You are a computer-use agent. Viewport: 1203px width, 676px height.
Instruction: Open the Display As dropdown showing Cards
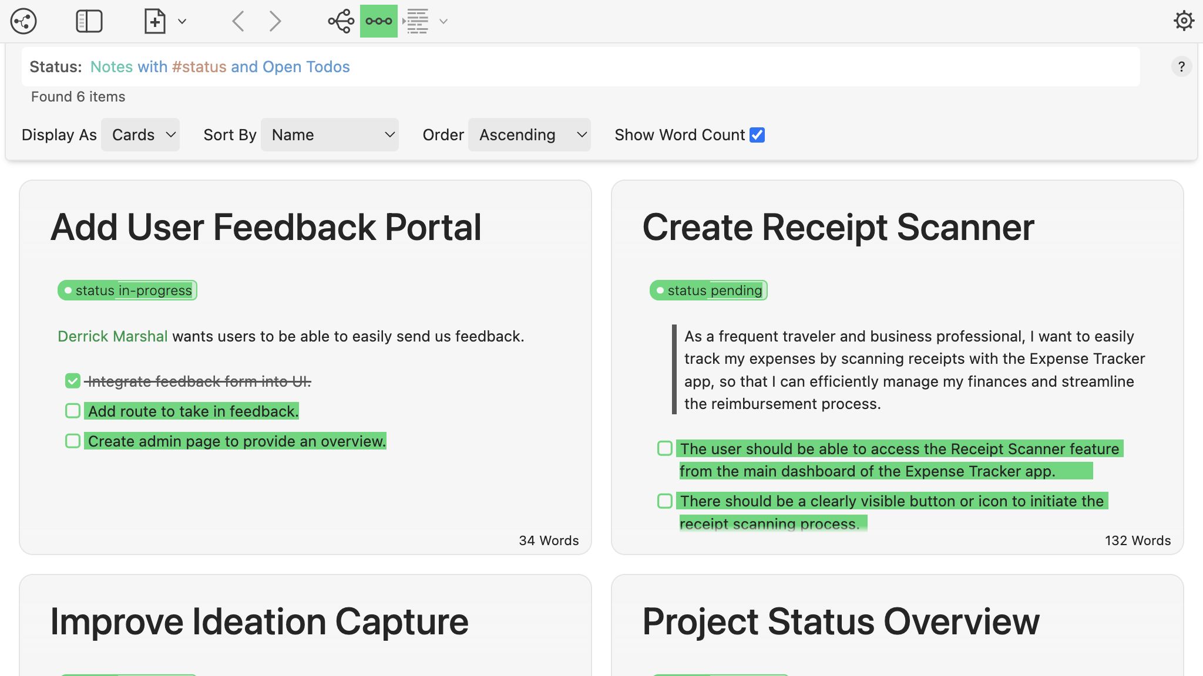(x=140, y=134)
